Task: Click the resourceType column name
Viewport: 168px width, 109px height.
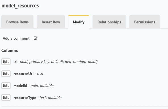Action: coord(25,98)
